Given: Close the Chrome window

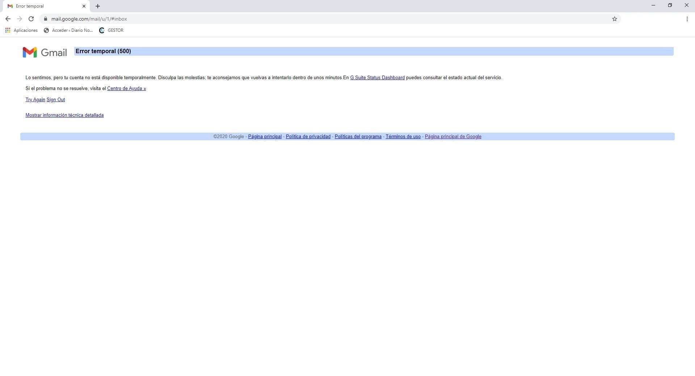Looking at the screenshot, I should pyautogui.click(x=687, y=5).
